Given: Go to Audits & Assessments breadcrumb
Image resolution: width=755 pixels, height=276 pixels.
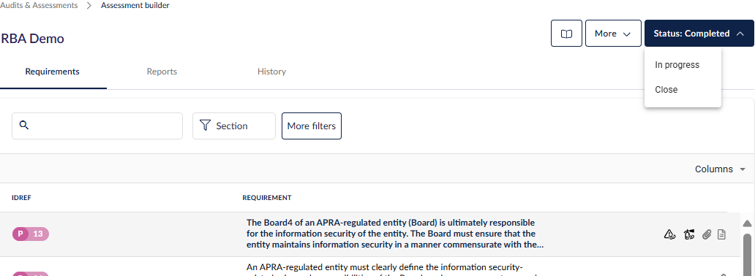Looking at the screenshot, I should pyautogui.click(x=39, y=6).
